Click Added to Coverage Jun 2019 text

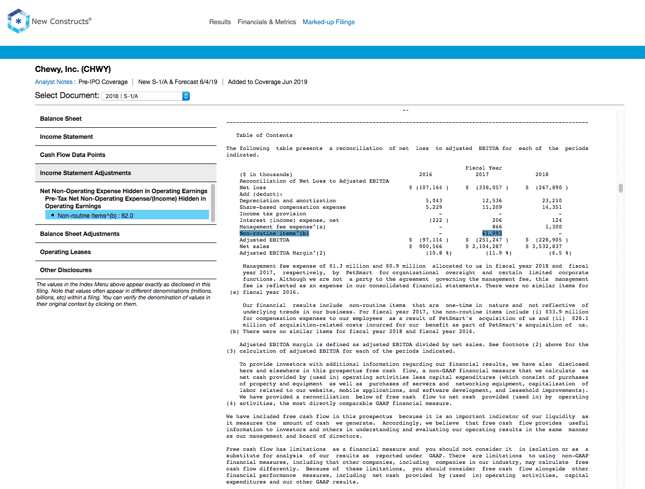(x=267, y=82)
